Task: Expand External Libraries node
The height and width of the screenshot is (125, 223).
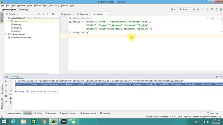Action: (6, 34)
